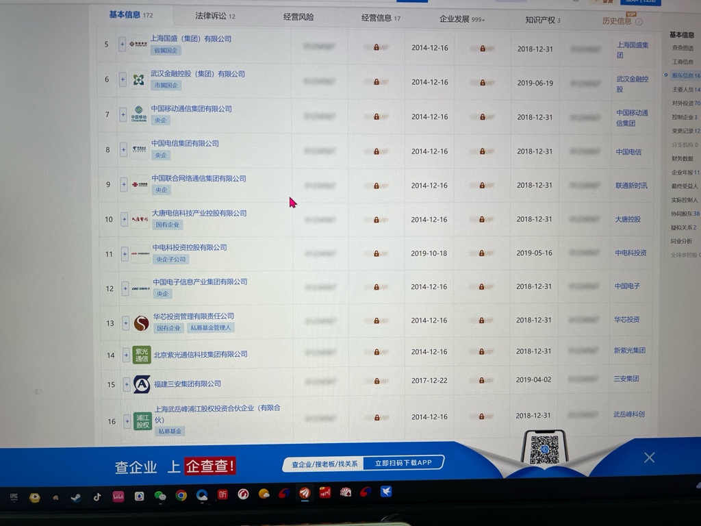Switch to 经营风险 tab

tap(298, 17)
